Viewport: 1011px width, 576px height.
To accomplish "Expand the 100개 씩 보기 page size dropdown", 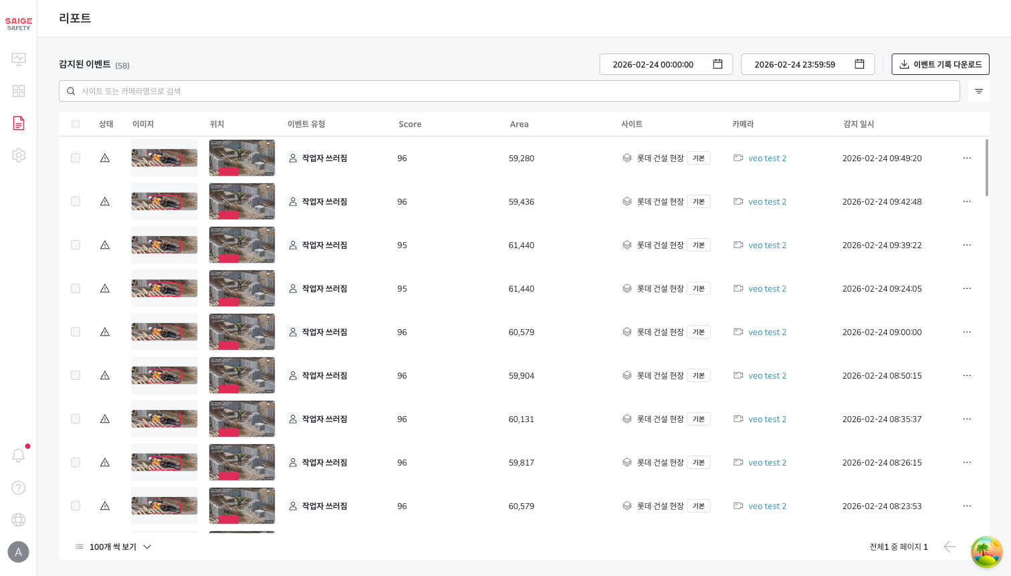I will (113, 547).
